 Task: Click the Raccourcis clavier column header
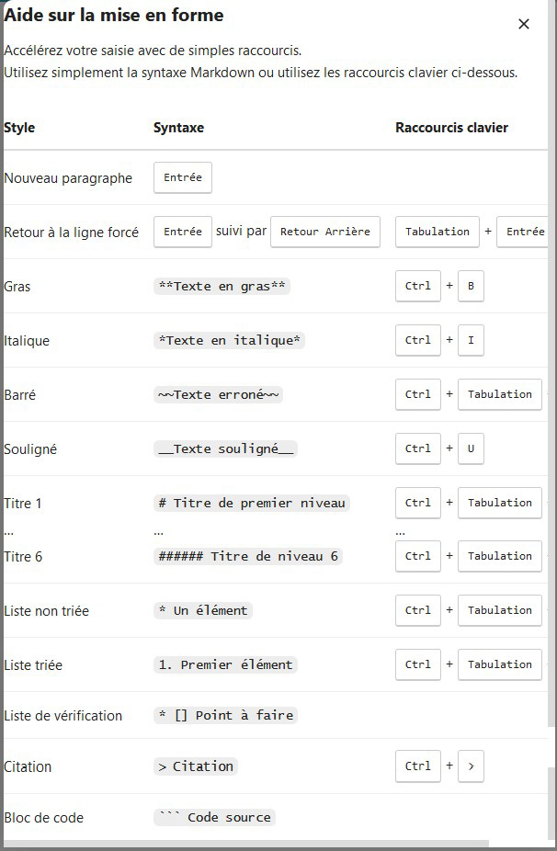tap(451, 128)
